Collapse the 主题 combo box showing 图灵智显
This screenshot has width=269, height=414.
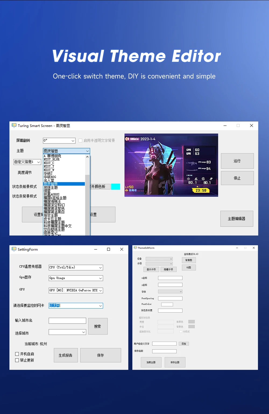pos(66,151)
